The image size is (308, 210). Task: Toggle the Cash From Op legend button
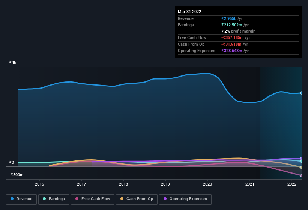pyautogui.click(x=137, y=199)
